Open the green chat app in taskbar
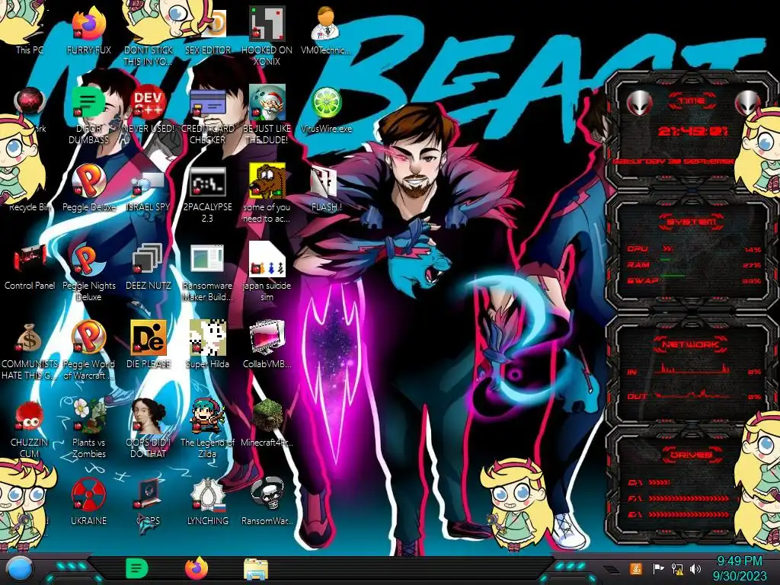Image resolution: width=780 pixels, height=585 pixels. click(x=137, y=568)
